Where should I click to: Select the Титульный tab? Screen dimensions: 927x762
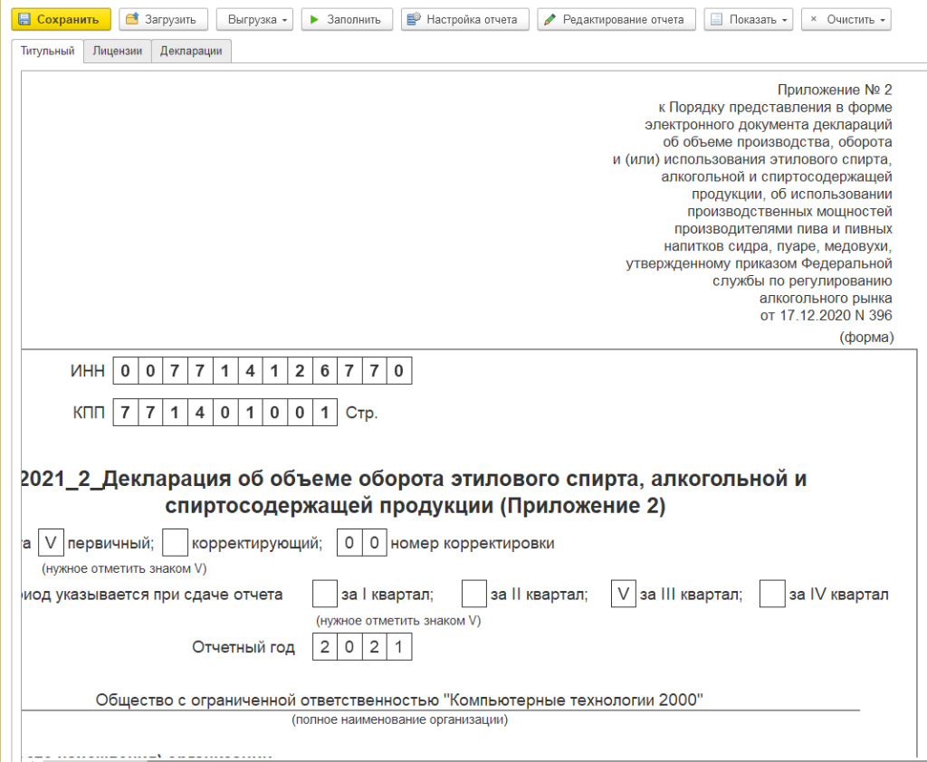[x=47, y=52]
